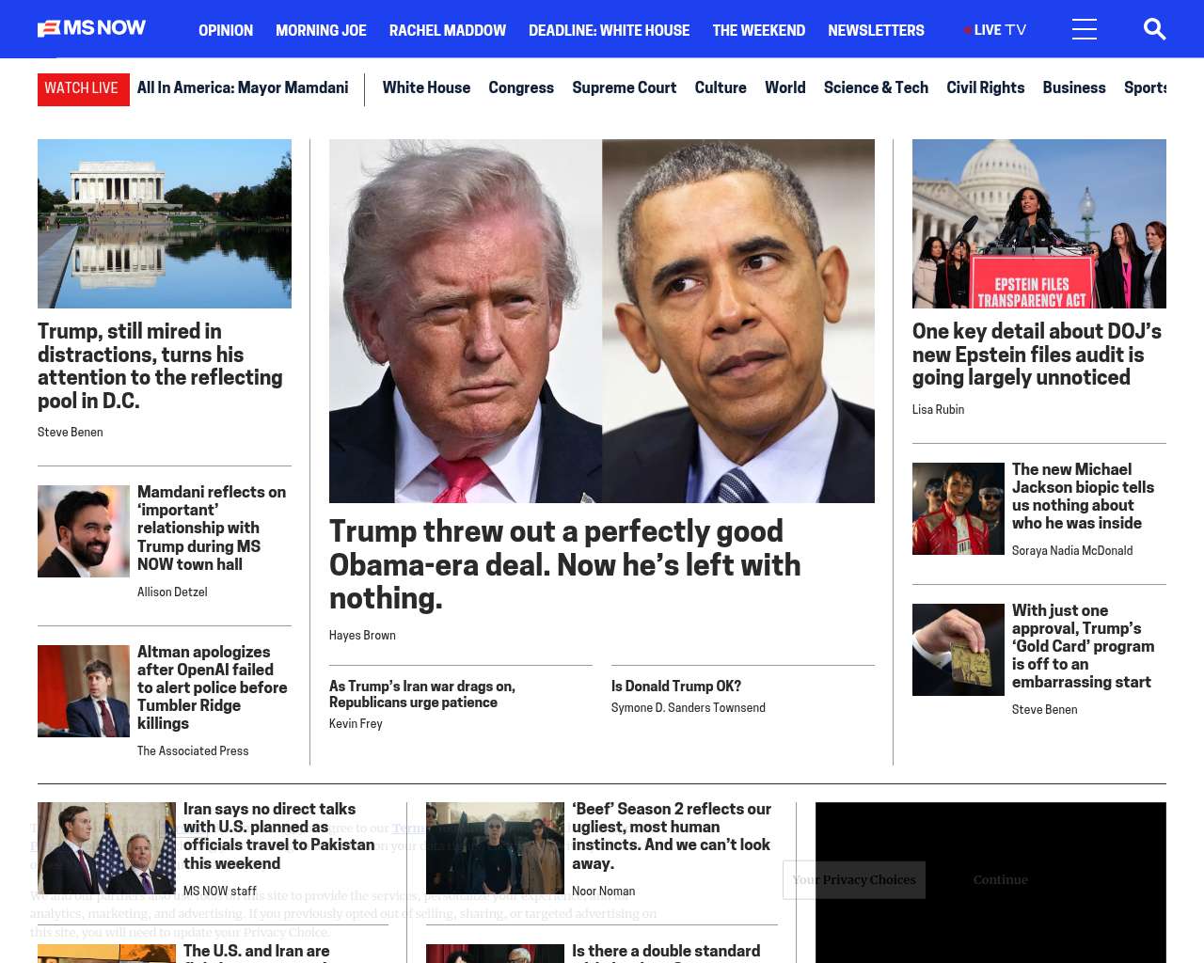1204x963 pixels.
Task: Select the White House topic tab
Action: [x=426, y=87]
